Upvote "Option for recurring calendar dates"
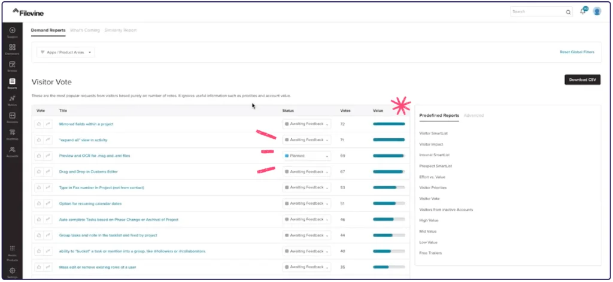The width and height of the screenshot is (613, 282). coord(40,204)
